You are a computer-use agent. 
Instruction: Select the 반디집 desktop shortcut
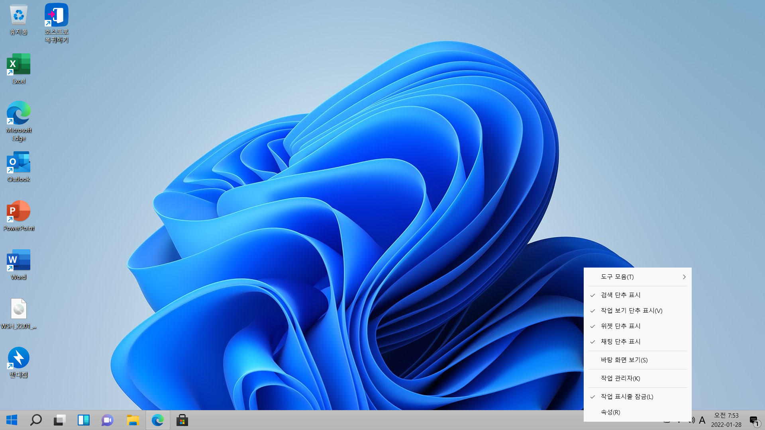click(x=18, y=362)
